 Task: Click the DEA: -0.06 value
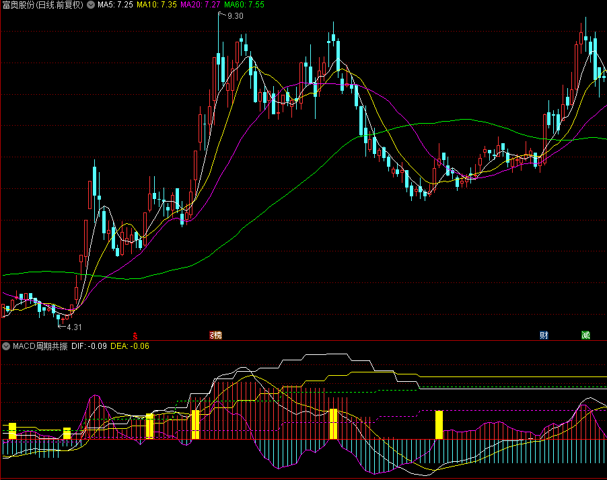coord(130,346)
